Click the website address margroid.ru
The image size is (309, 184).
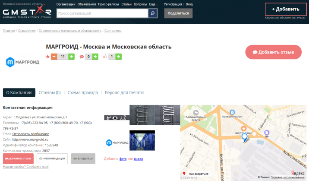30,140
